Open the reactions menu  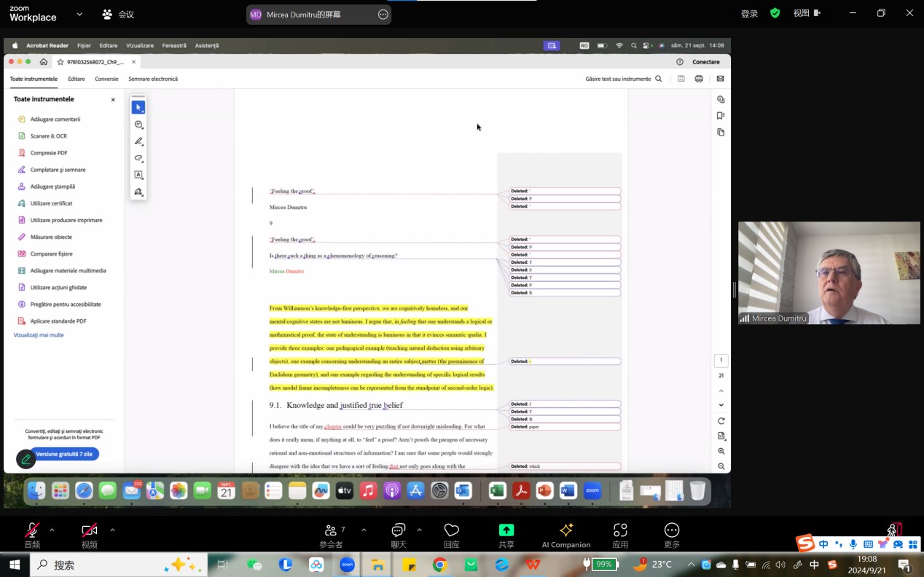[451, 534]
